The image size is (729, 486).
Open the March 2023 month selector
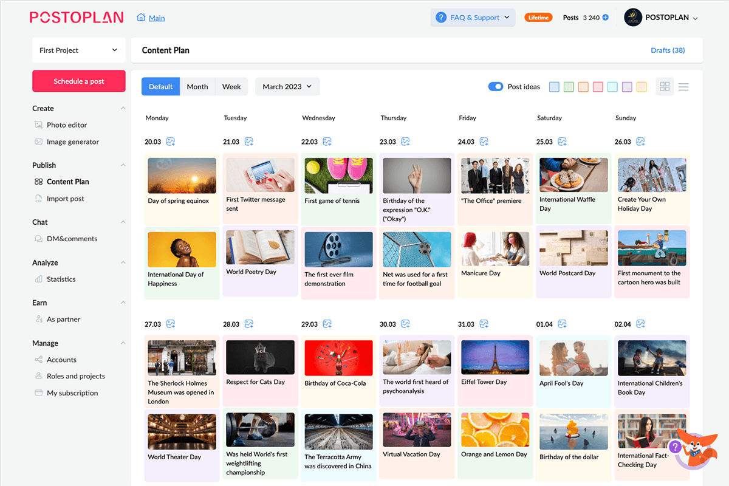(x=287, y=87)
